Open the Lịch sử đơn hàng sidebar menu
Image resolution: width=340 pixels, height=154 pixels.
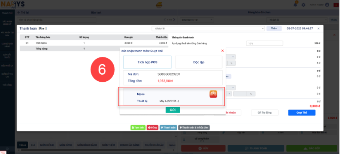click(7, 45)
